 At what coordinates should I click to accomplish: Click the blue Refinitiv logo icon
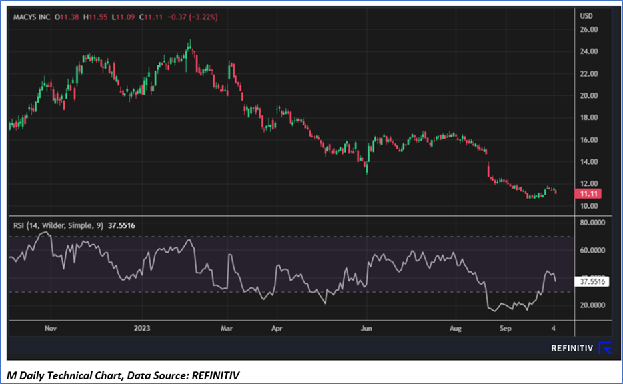605,348
